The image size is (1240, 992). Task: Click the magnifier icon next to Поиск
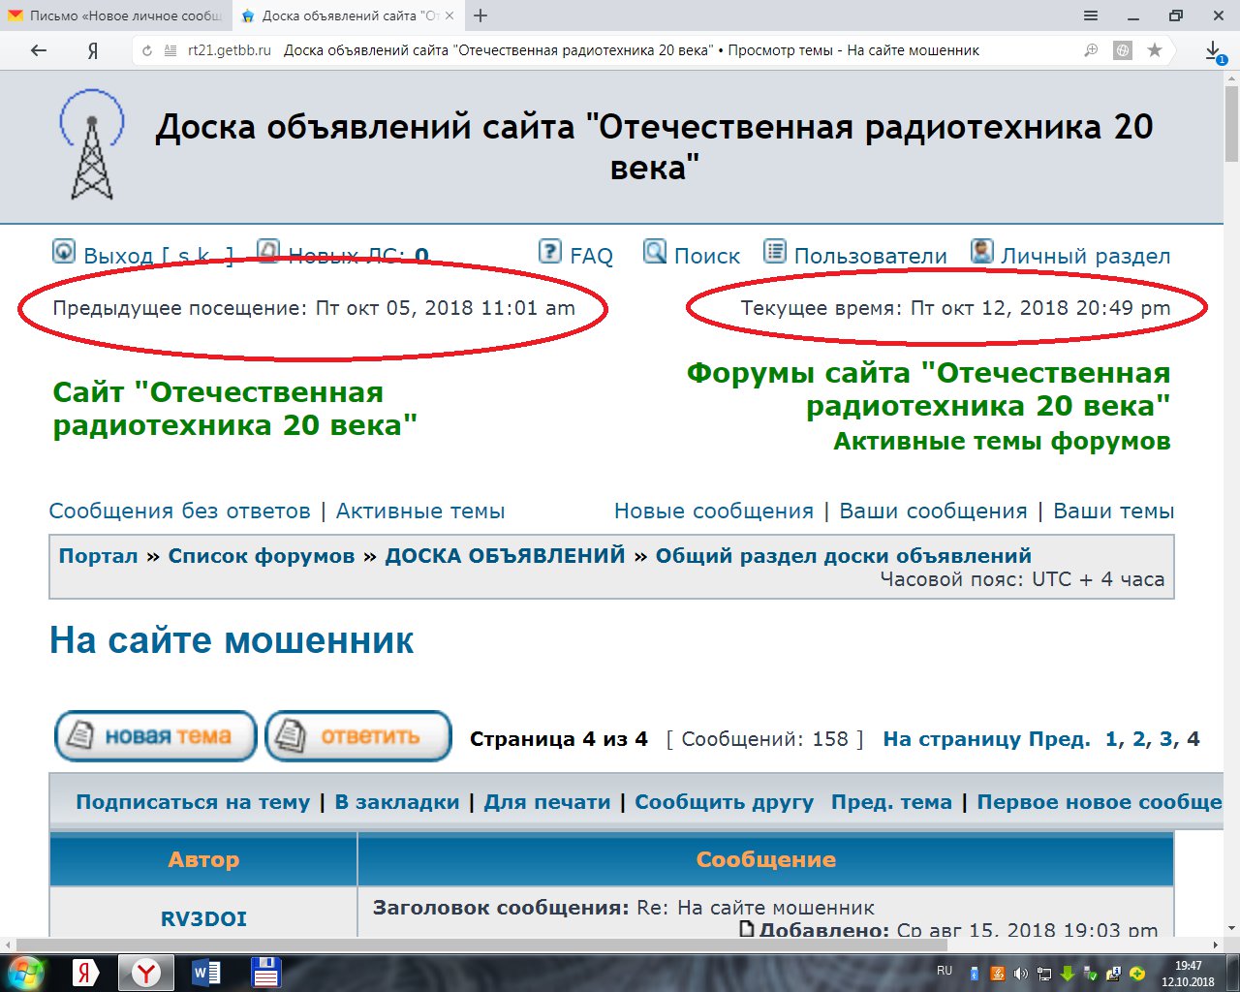[654, 253]
